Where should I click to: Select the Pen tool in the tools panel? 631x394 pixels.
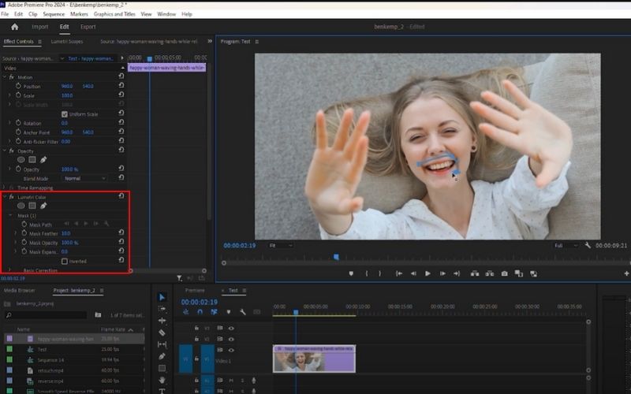(162, 356)
